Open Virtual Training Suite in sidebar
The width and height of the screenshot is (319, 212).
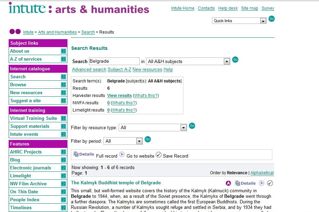(34, 118)
